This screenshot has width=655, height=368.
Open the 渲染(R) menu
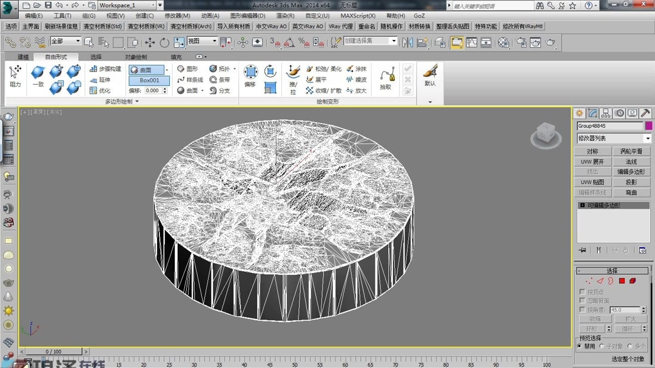pyautogui.click(x=284, y=15)
